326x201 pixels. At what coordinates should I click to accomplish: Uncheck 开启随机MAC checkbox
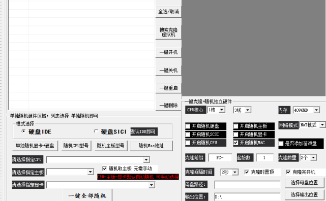pos(236,143)
